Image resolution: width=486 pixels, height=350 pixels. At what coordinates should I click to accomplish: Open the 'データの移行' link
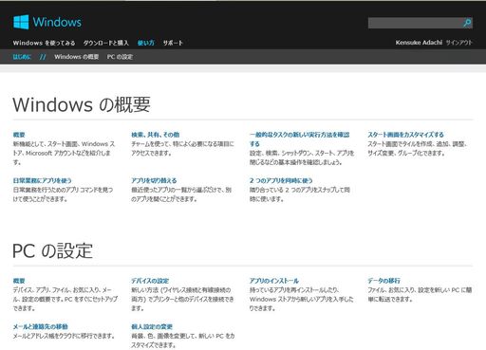tap(383, 281)
